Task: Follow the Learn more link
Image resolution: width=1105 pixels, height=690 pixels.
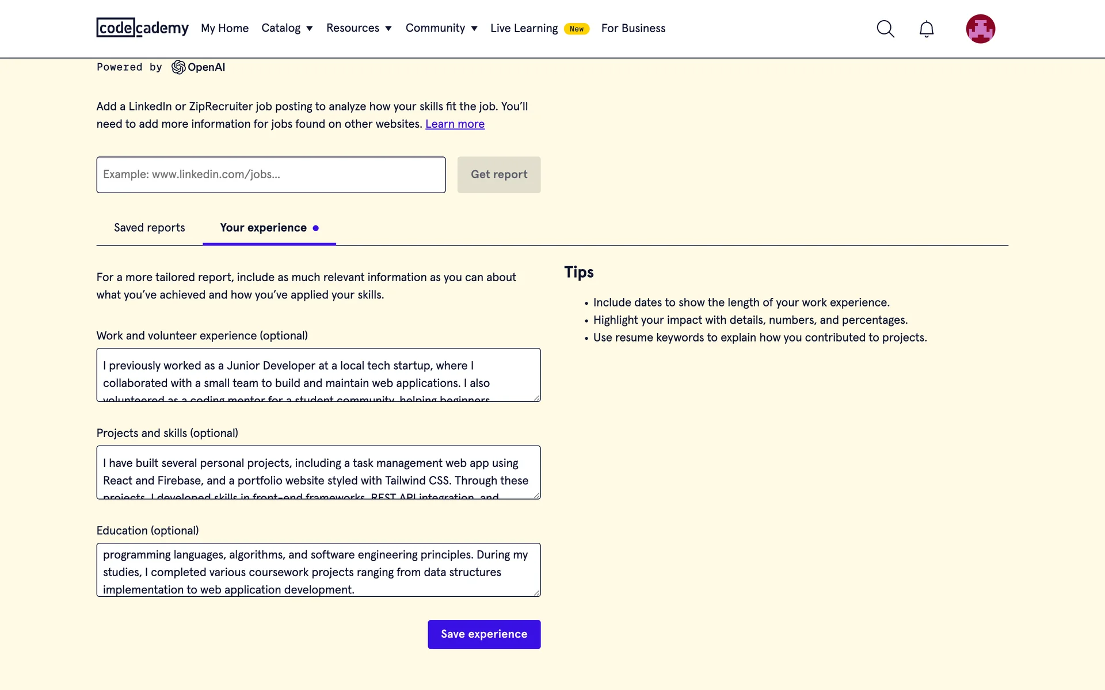Action: [x=455, y=124]
